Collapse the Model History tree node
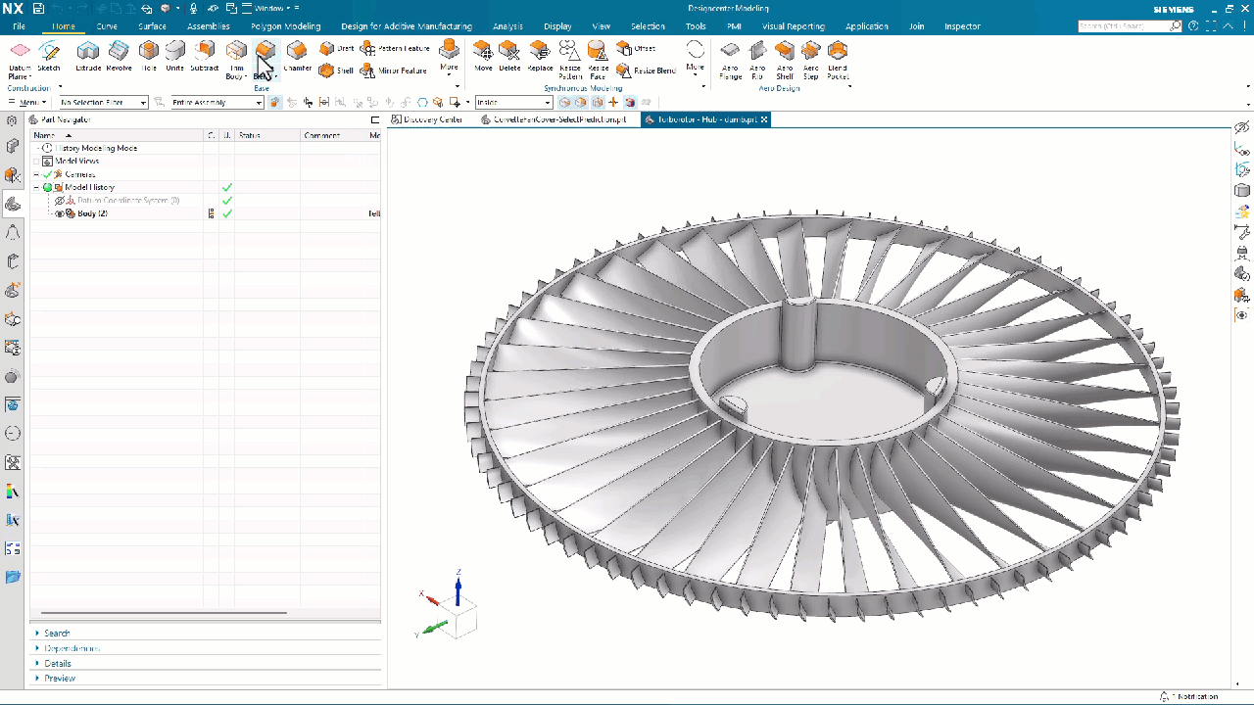Image resolution: width=1254 pixels, height=705 pixels. [36, 187]
